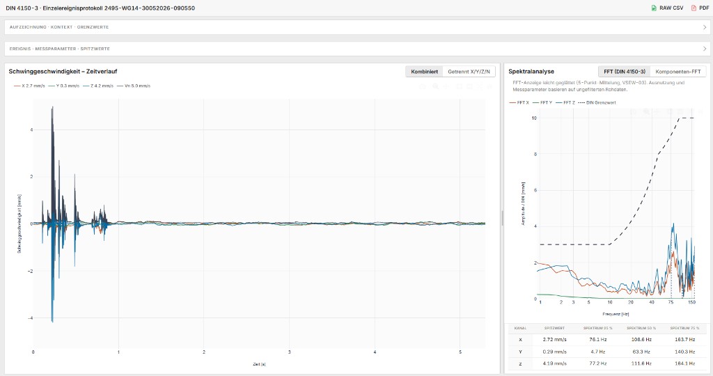Expand the Ereignis · Messparameter · Spitzwerte section chevron
Image resolution: width=713 pixels, height=376 pixels.
705,49
